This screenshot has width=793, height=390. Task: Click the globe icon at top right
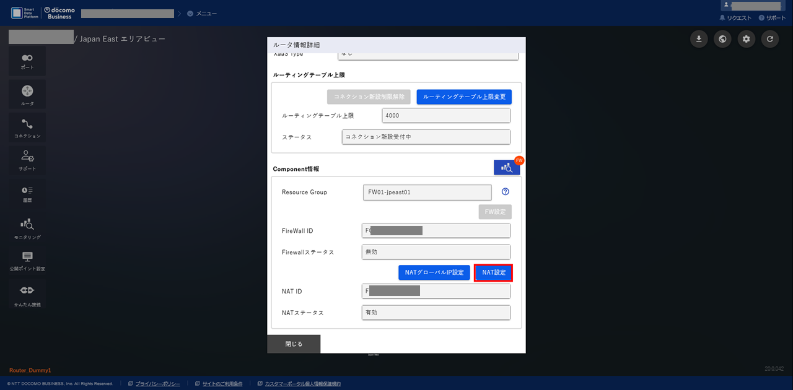(722, 39)
